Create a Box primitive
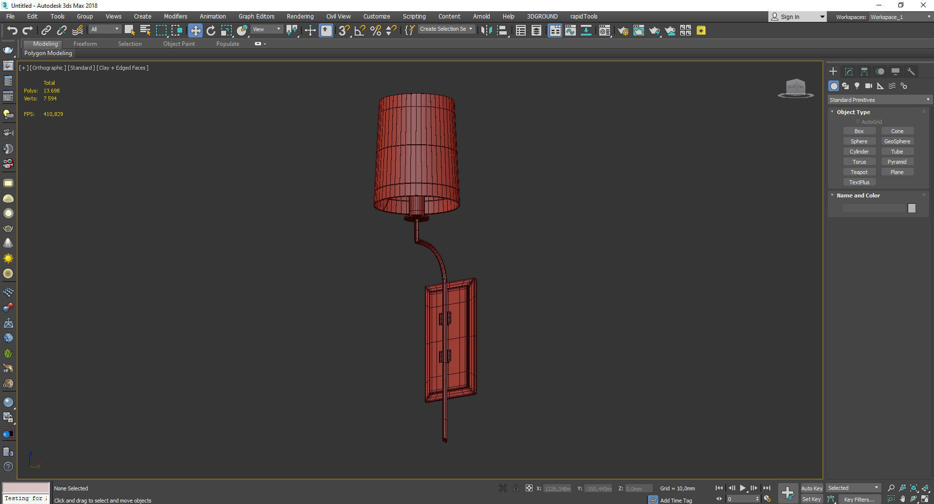 click(x=859, y=131)
